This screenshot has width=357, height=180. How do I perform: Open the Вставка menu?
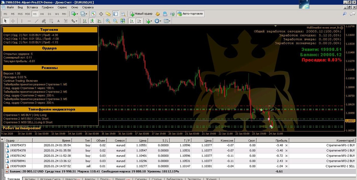[x=32, y=7]
